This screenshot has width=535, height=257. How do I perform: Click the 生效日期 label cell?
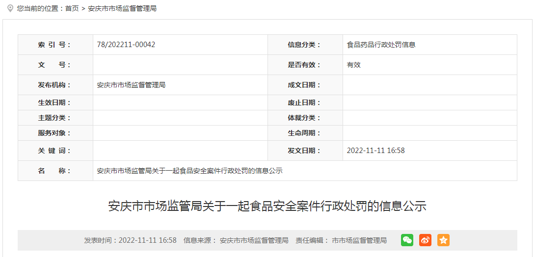(x=55, y=103)
